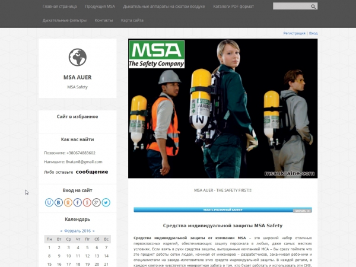The image size is (356, 267).
Task: Click the сообщение link
Action: (x=92, y=172)
